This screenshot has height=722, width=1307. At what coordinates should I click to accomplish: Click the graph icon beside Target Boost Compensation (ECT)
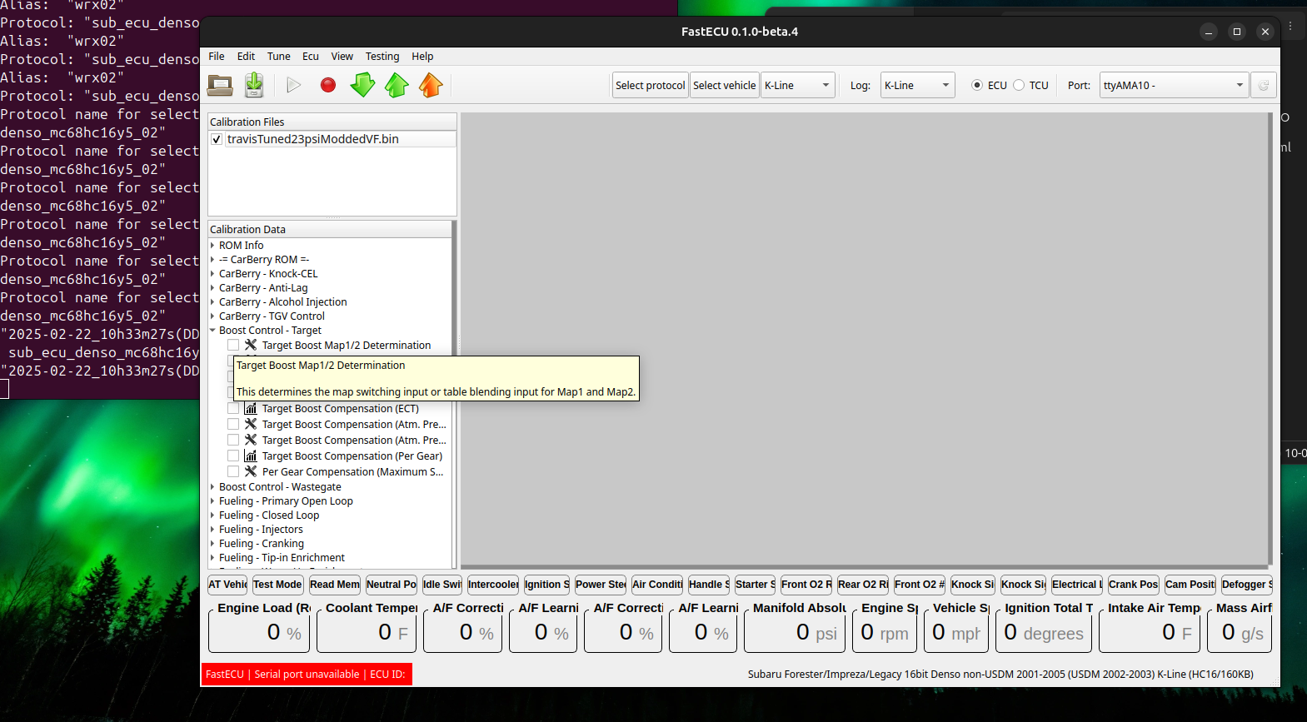coord(251,408)
